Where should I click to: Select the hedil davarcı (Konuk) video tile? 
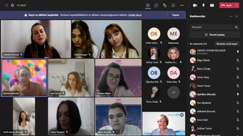pyautogui.click(x=24, y=117)
